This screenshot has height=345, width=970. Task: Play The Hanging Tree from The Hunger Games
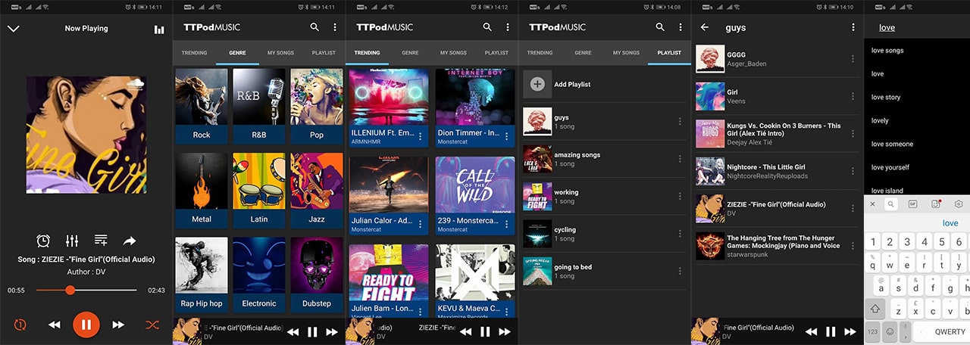pyautogui.click(x=778, y=246)
